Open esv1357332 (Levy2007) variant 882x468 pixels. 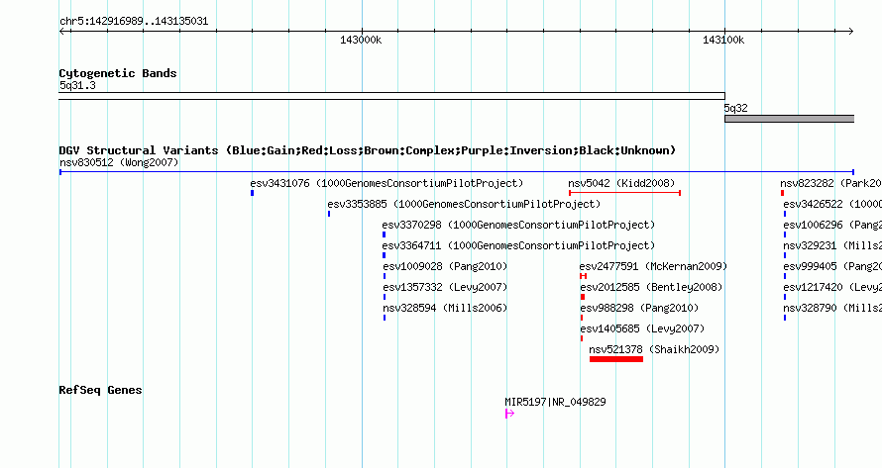(x=445, y=288)
